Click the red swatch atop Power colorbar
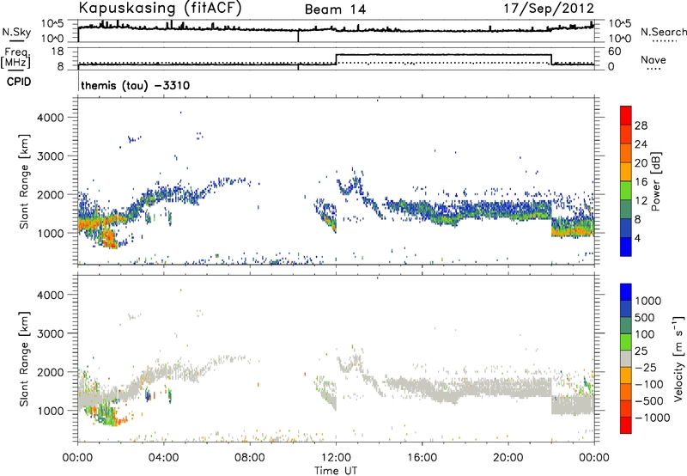Image resolution: width=687 pixels, height=476 pixels. pyautogui.click(x=626, y=115)
